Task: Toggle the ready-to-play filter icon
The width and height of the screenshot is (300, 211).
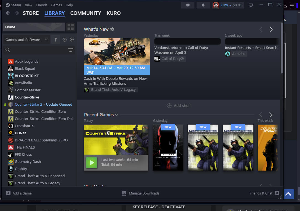Action: point(72,40)
